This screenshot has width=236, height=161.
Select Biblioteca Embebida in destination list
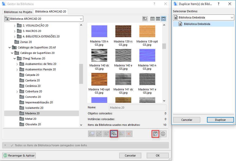[x=203, y=24]
